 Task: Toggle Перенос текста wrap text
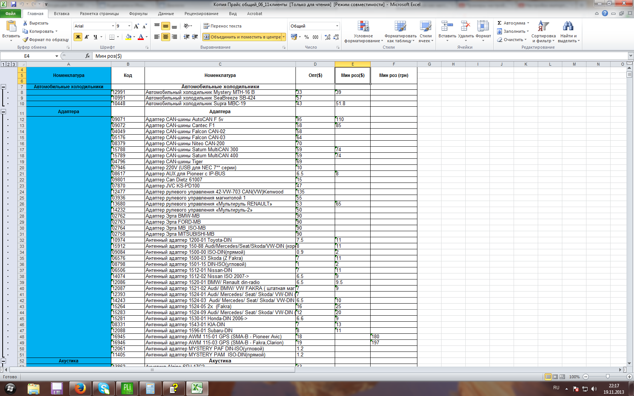[x=222, y=26]
